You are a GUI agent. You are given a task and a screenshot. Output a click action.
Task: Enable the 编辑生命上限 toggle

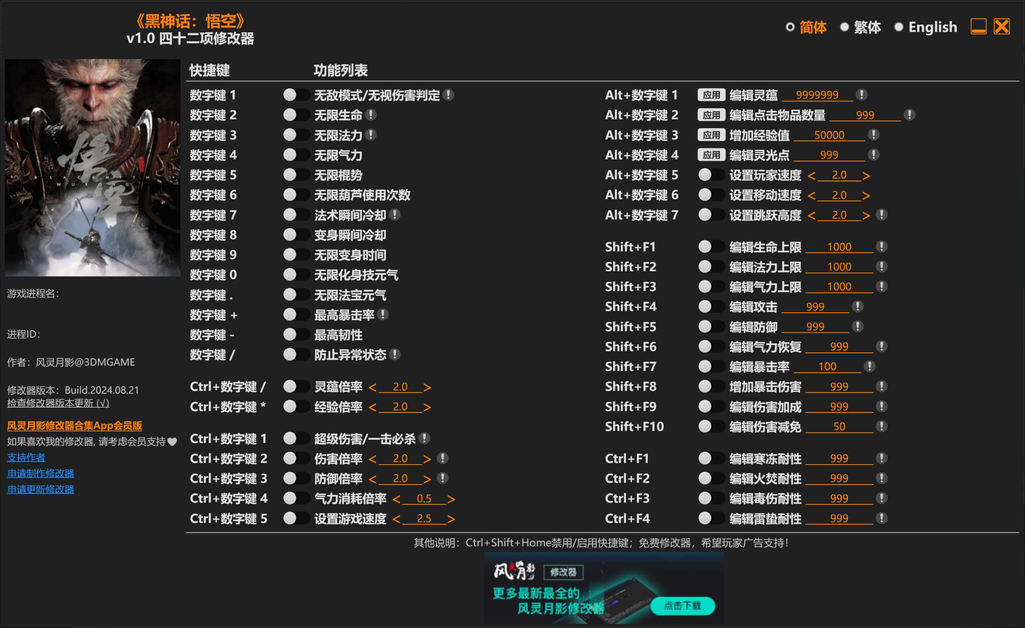(x=711, y=246)
